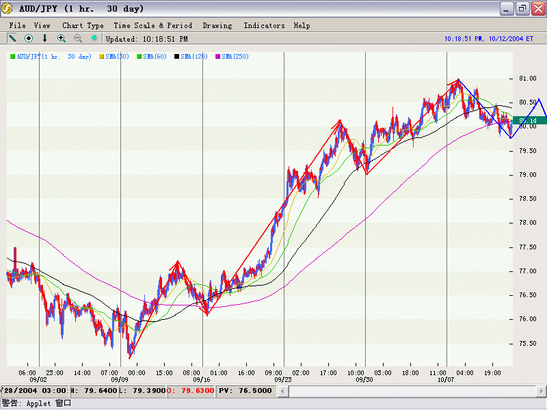Expand the Chart Type menu
Image resolution: width=547 pixels, height=410 pixels.
tap(83, 25)
